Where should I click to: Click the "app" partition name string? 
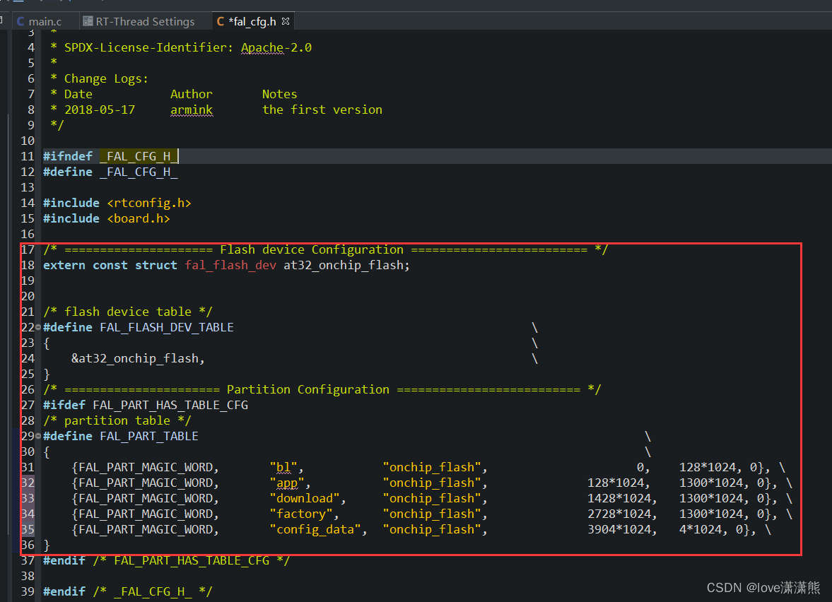pyautogui.click(x=287, y=483)
